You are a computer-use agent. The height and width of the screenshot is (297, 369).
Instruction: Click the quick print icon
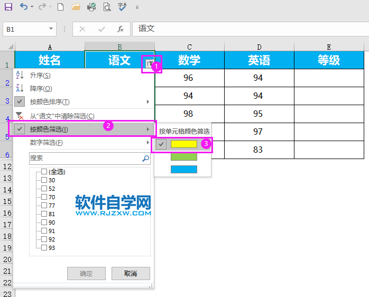[x=91, y=7]
